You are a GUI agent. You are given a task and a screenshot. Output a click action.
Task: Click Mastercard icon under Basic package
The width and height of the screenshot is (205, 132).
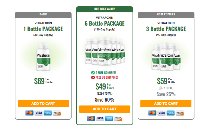(29, 113)
